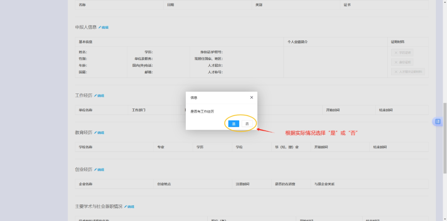Edit the 创业经历 section
This screenshot has height=221, width=447.
click(x=99, y=170)
